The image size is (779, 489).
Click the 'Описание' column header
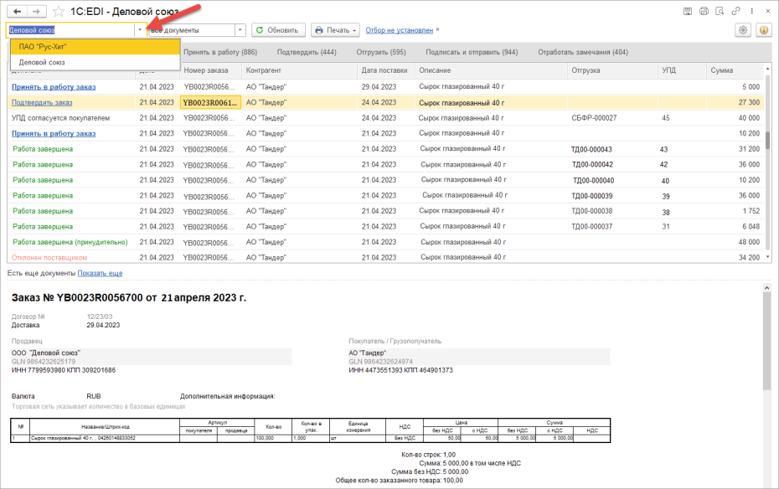491,70
